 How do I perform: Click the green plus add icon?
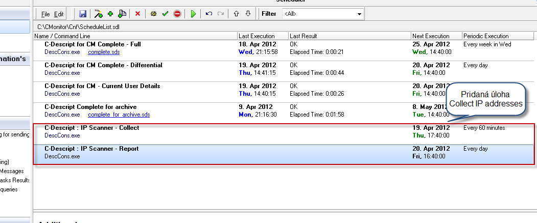coord(110,14)
